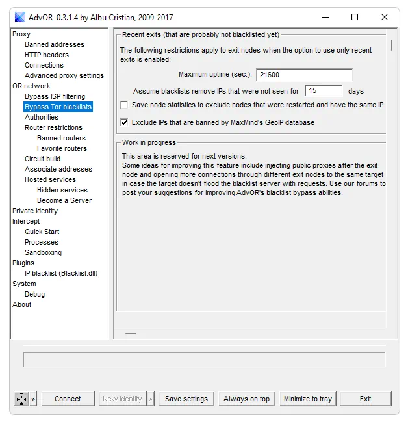The height and width of the screenshot is (424, 408).
Task: Open Banned routers page
Action: (x=61, y=138)
